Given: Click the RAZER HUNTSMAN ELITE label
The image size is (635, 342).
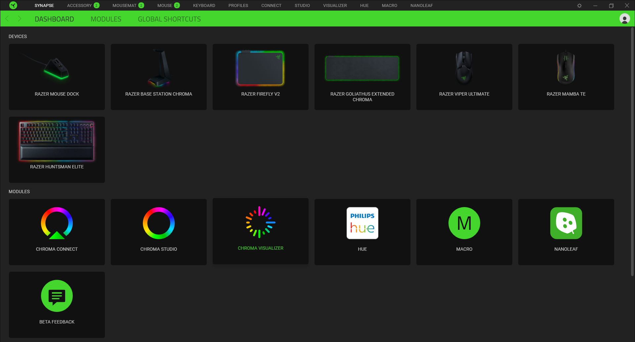Looking at the screenshot, I should 57,167.
